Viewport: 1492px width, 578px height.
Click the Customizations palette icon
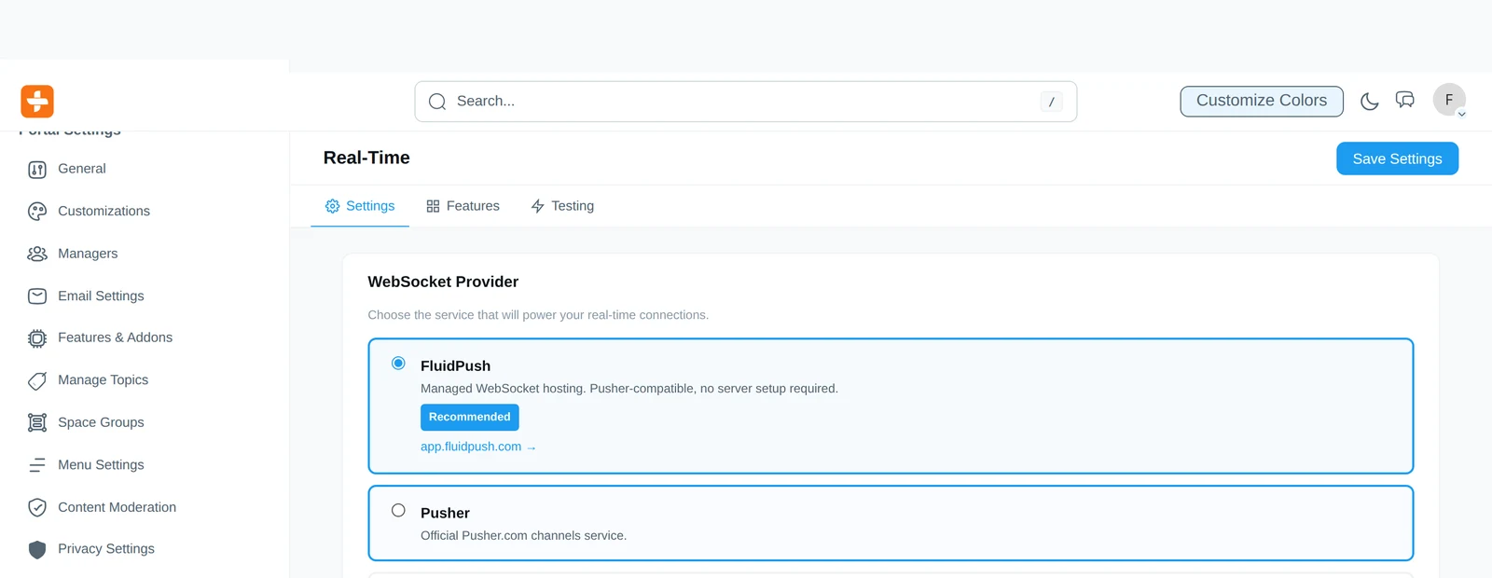pos(37,212)
